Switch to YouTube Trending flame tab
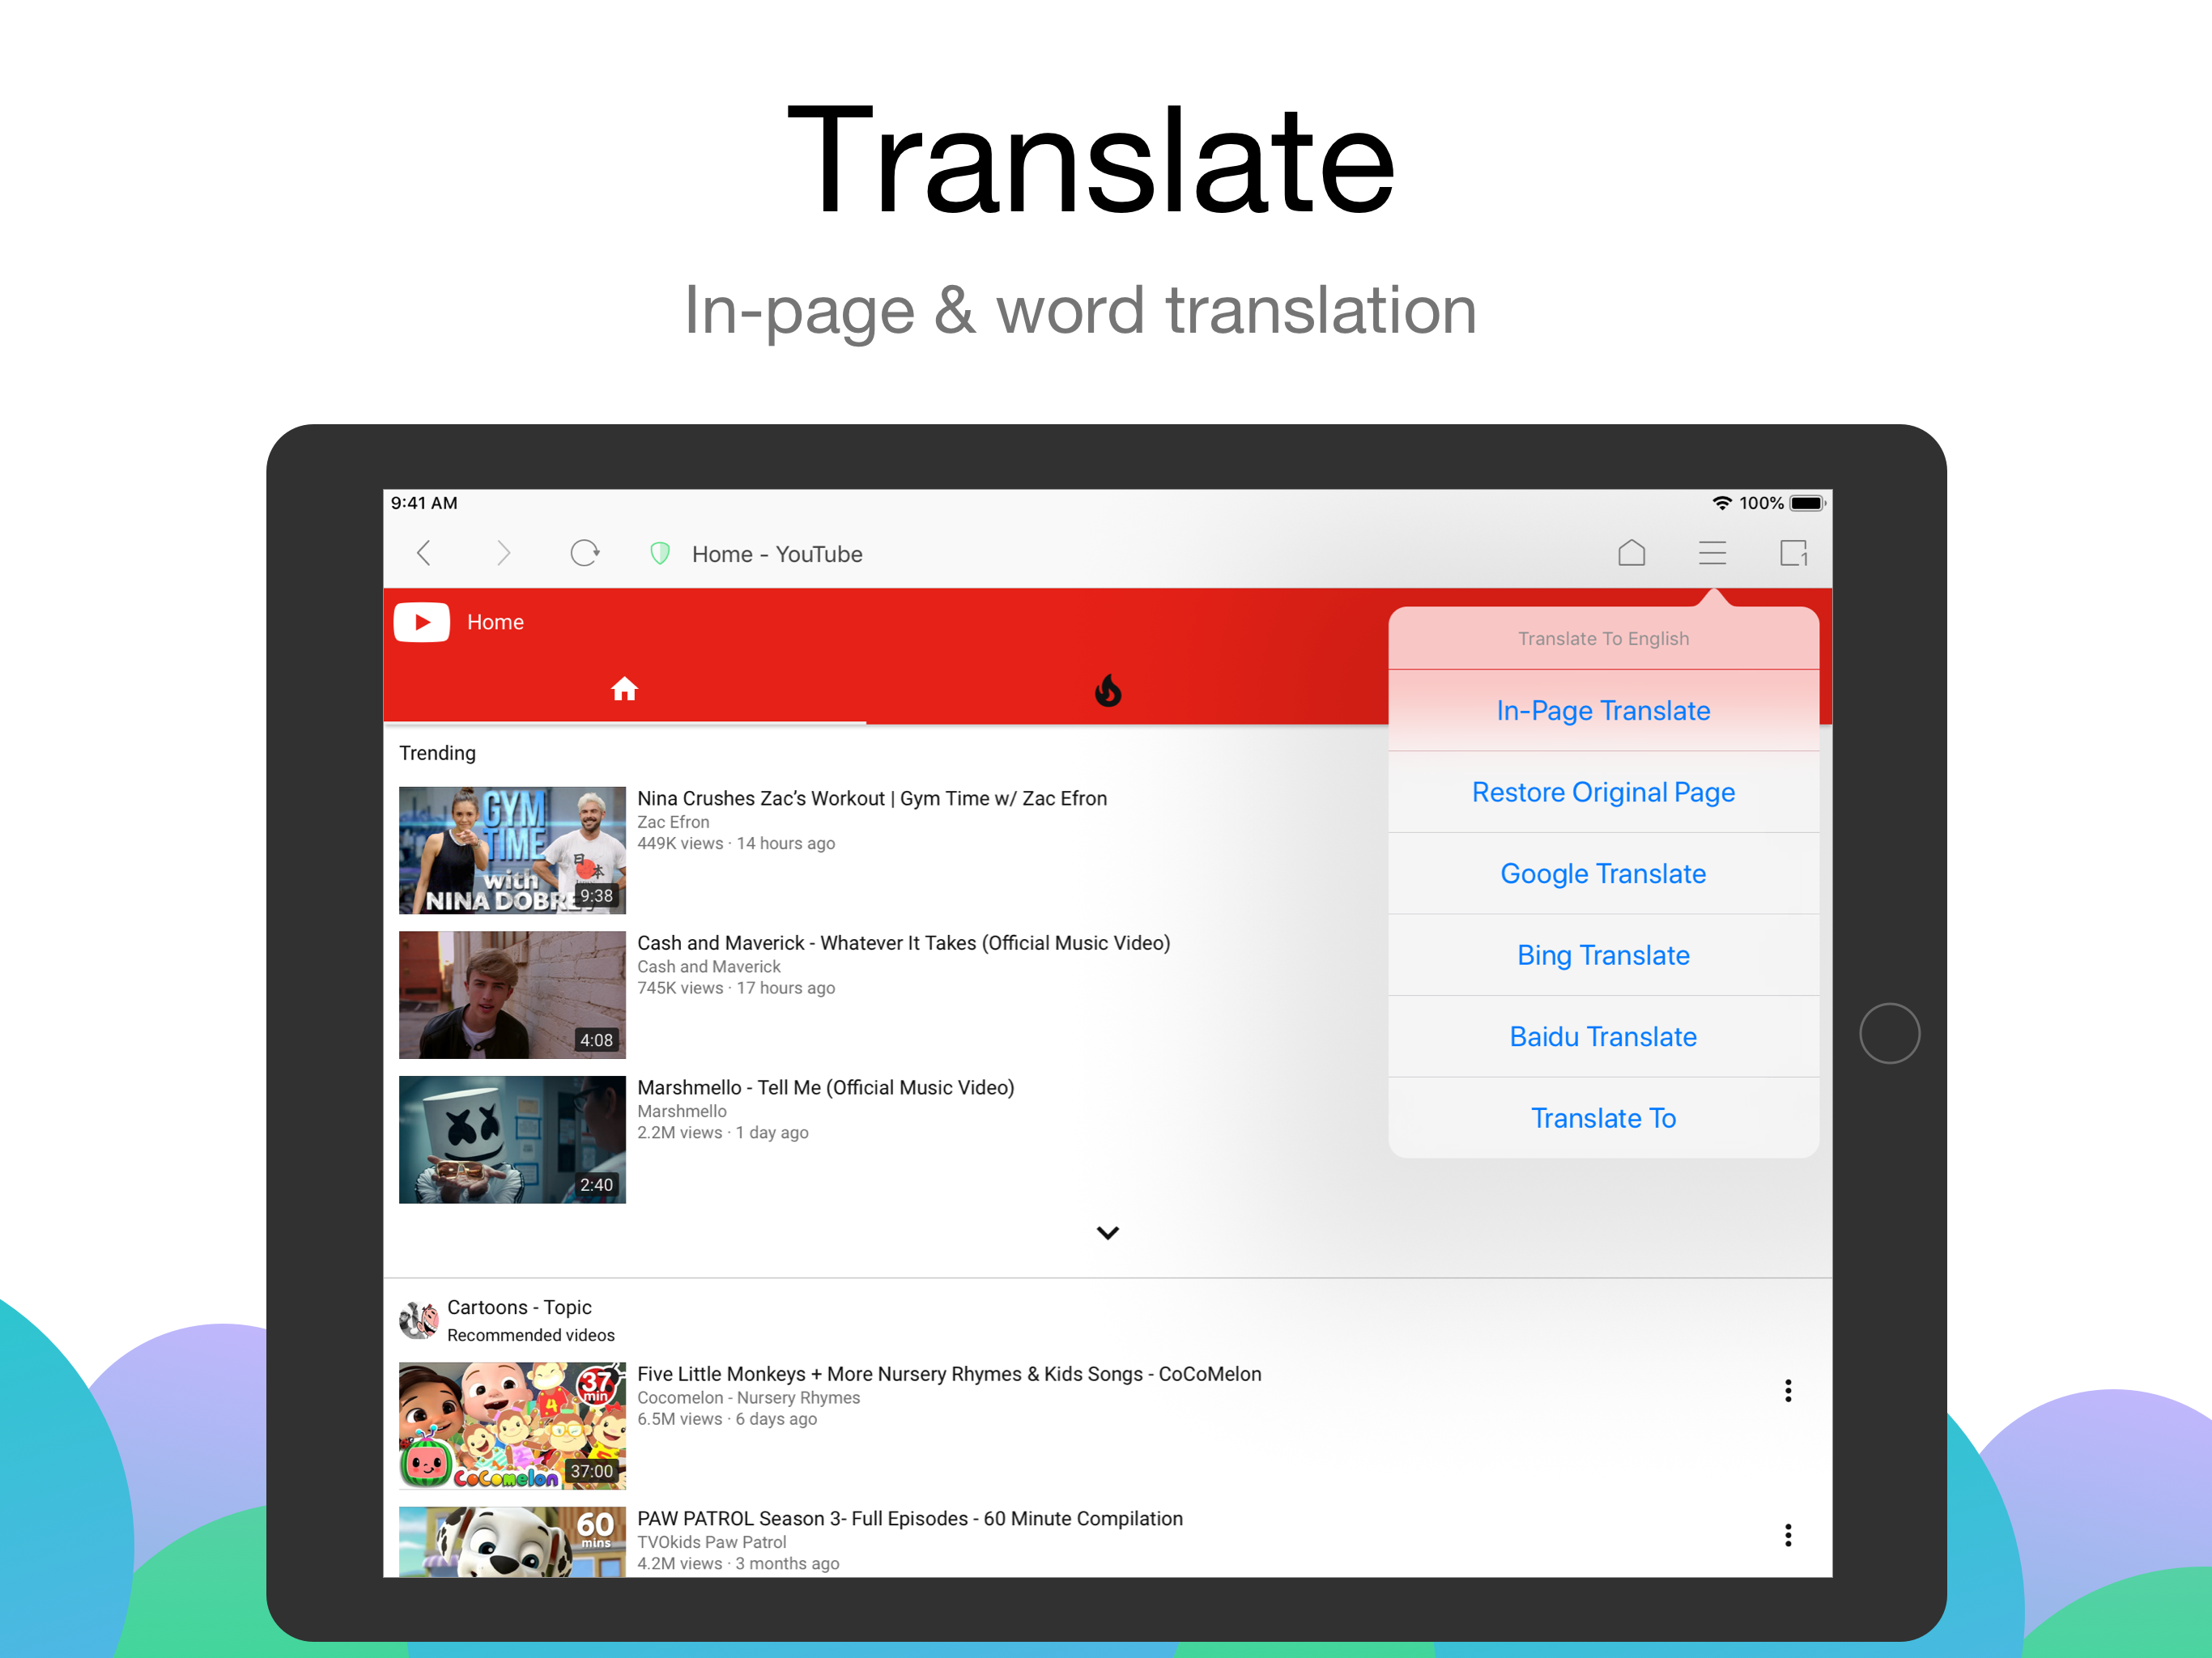2212x1658 pixels. [1108, 690]
